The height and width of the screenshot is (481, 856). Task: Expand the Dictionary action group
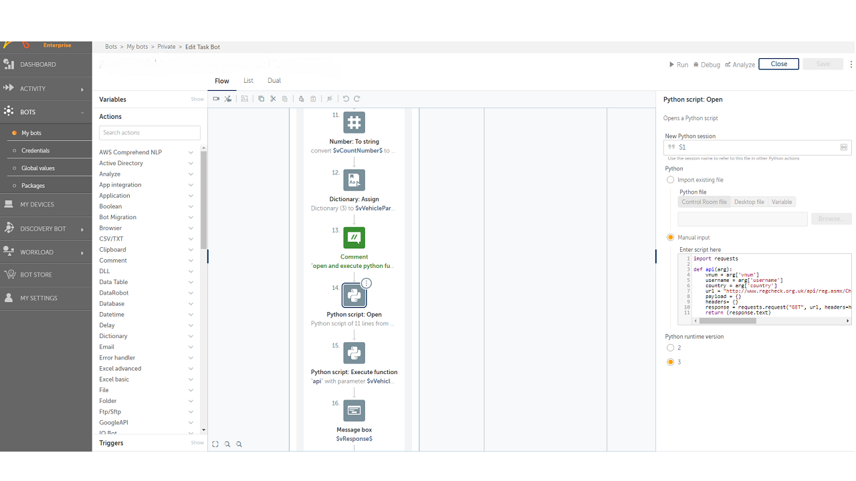point(191,336)
